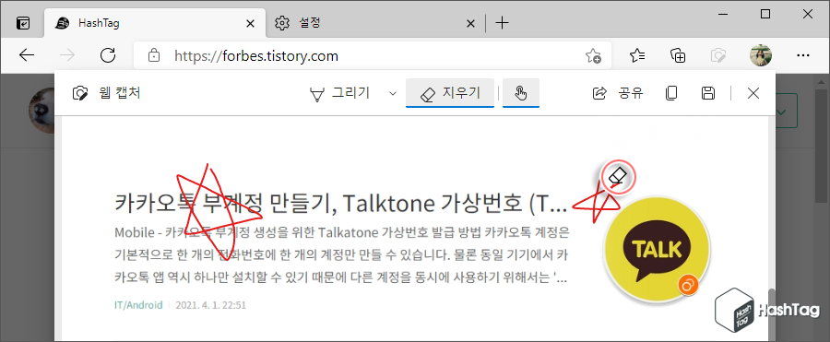Close the web capture panel
The width and height of the screenshot is (830, 342).
tap(753, 94)
